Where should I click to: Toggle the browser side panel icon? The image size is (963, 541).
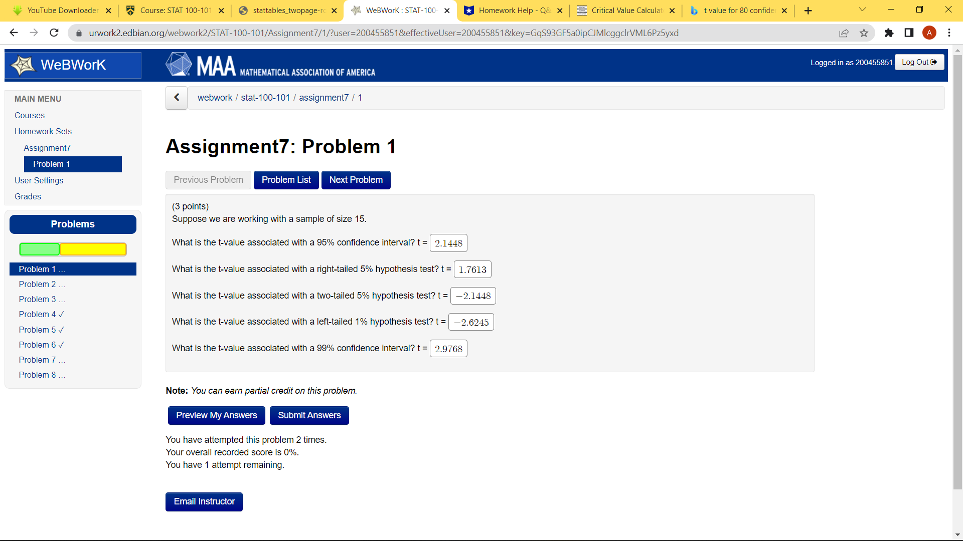909,33
